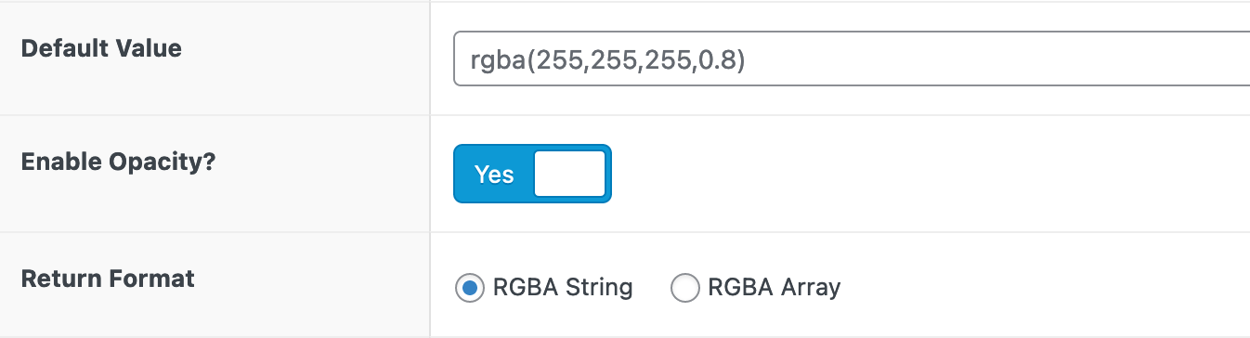Click the Return Format setting label
This screenshot has width=1250, height=338.
coord(108,278)
